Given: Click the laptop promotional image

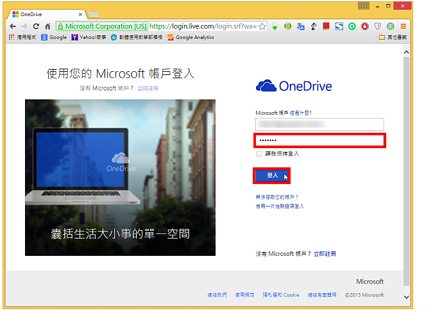Looking at the screenshot, I should click(120, 178).
